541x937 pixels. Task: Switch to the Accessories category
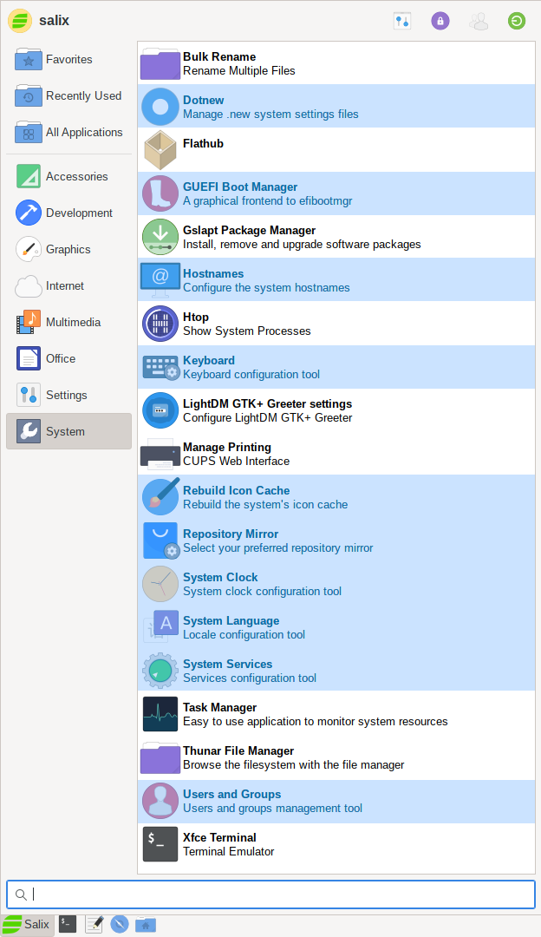(68, 177)
